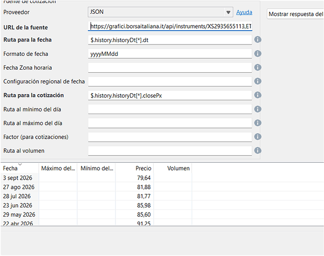Show info for Formato de fecha
The height and width of the screenshot is (256, 324).
click(258, 54)
